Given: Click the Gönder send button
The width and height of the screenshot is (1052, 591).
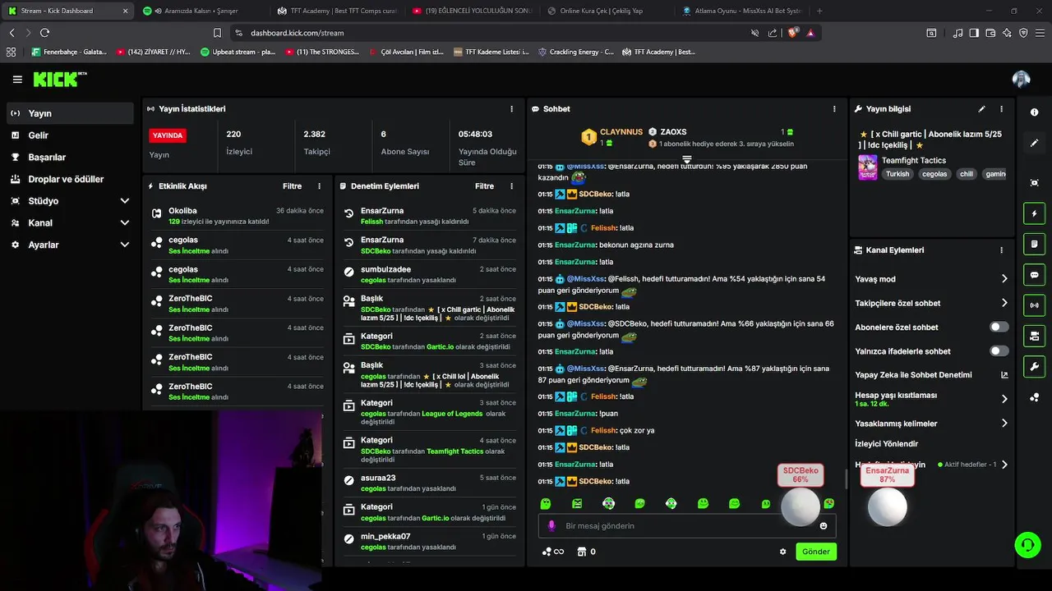Looking at the screenshot, I should [x=816, y=552].
